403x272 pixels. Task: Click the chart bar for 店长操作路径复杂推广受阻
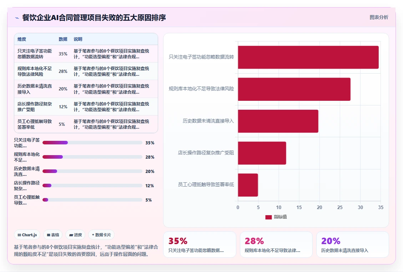tap(262, 153)
